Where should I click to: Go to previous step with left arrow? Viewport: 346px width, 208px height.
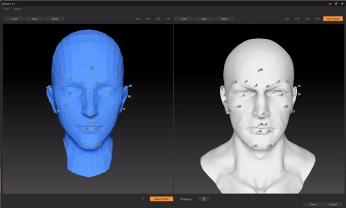coord(143,199)
